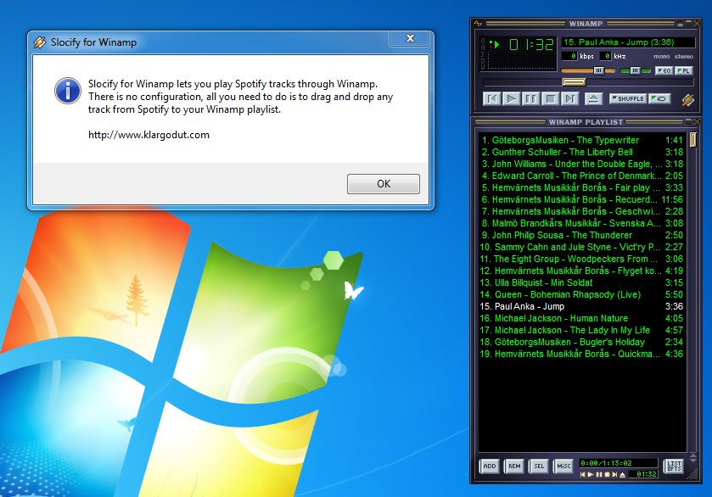Click the mini Next button in playlist footer
712x497 pixels.
614,475
